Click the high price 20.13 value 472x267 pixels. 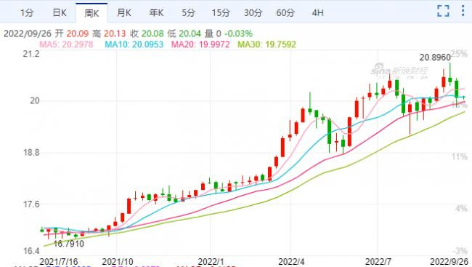pyautogui.click(x=115, y=33)
